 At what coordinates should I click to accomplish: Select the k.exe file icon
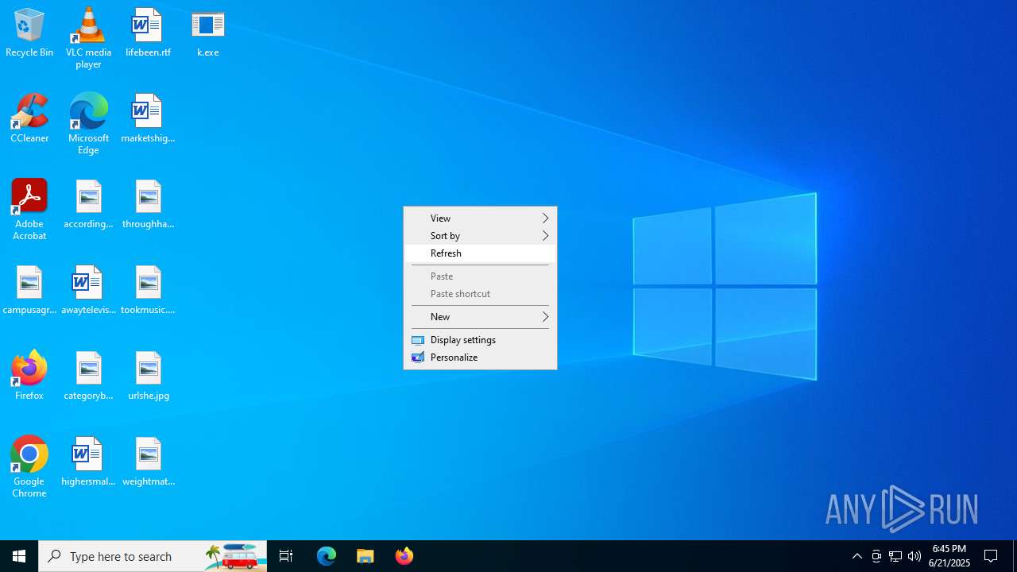point(208,33)
